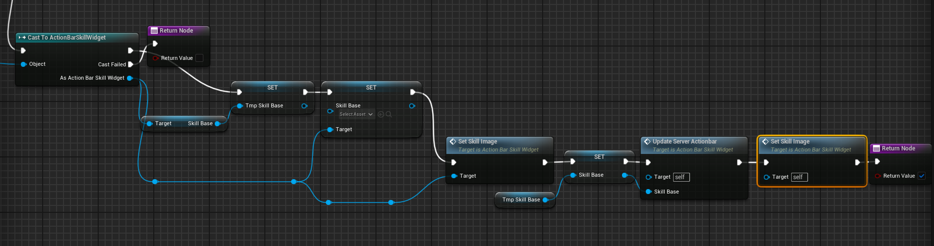Image resolution: width=934 pixels, height=246 pixels.
Task: Click Return Value pin on final Return Node
Action: click(877, 176)
